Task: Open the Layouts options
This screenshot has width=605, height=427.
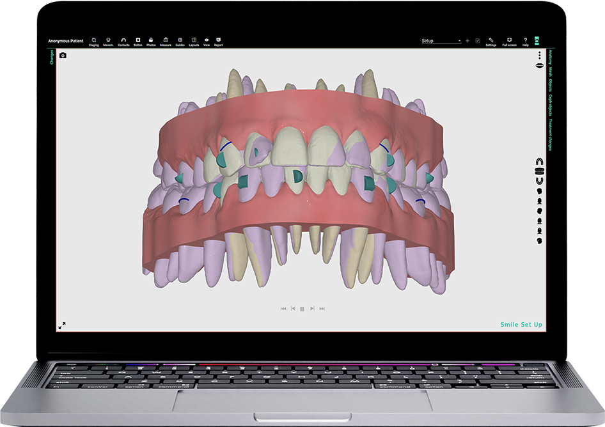Action: (194, 42)
